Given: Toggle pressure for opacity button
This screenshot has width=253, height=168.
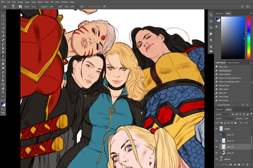Looking at the screenshot, I should pyautogui.click(x=60, y=7).
